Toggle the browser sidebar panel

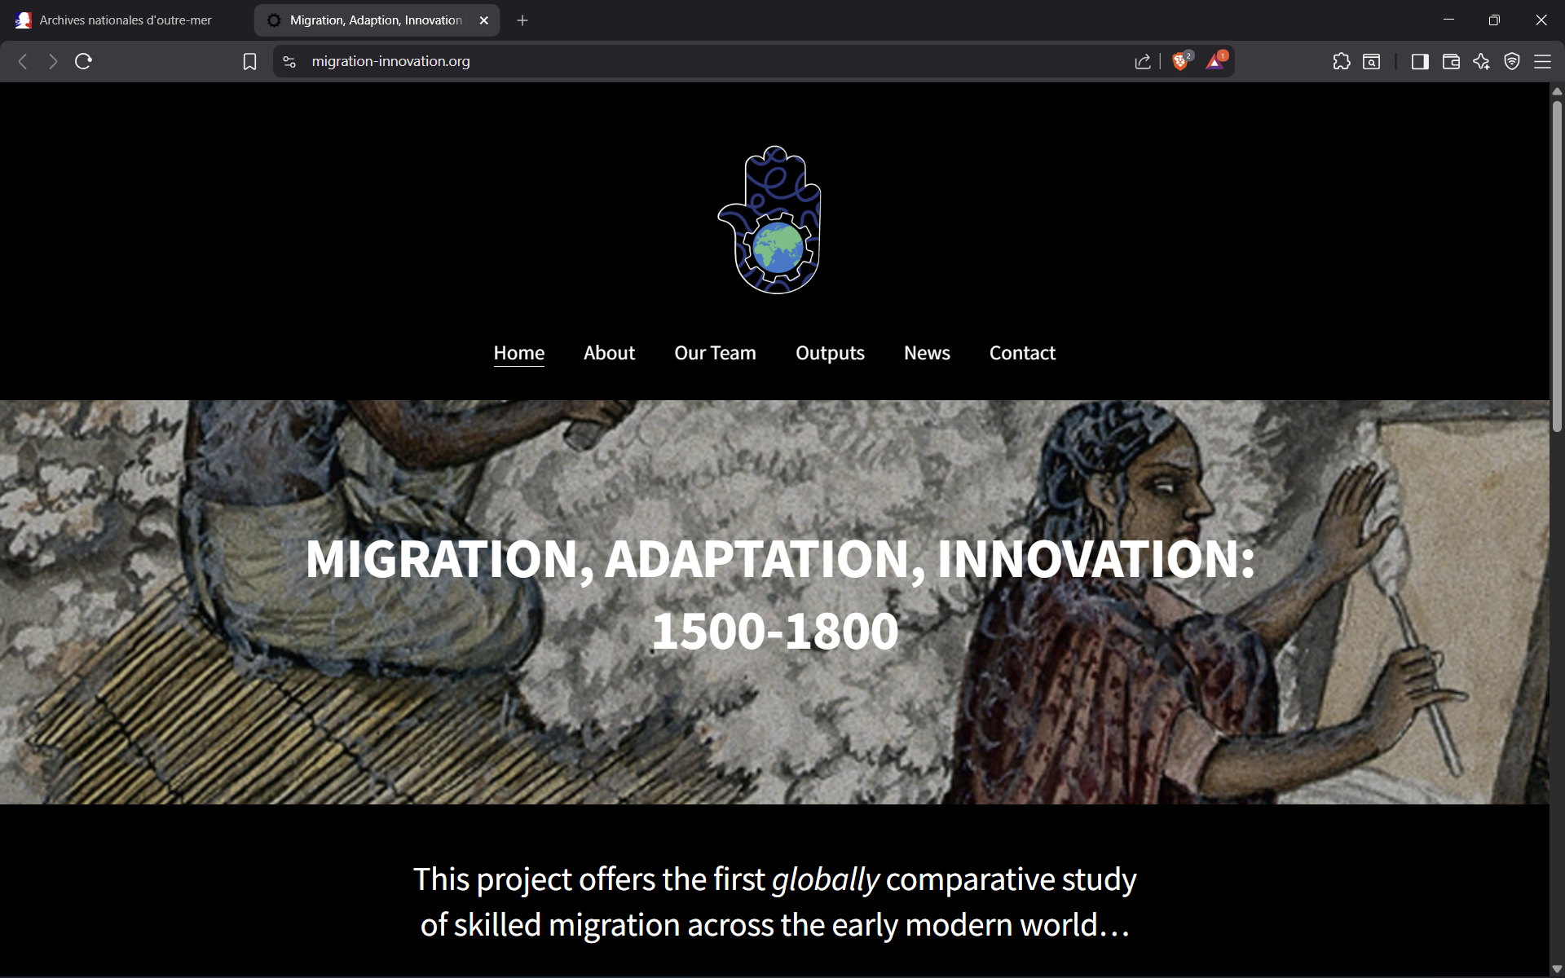pos(1420,61)
